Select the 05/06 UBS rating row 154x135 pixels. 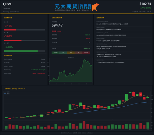[x=24, y=63]
